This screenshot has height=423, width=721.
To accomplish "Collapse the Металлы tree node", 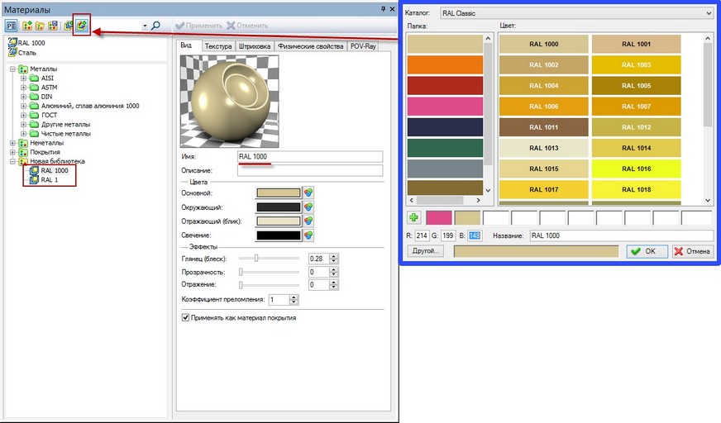I will point(13,69).
